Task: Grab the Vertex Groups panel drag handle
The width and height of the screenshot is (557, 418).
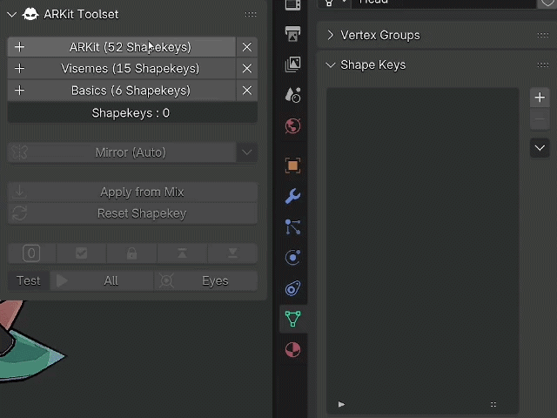Action: (x=543, y=35)
